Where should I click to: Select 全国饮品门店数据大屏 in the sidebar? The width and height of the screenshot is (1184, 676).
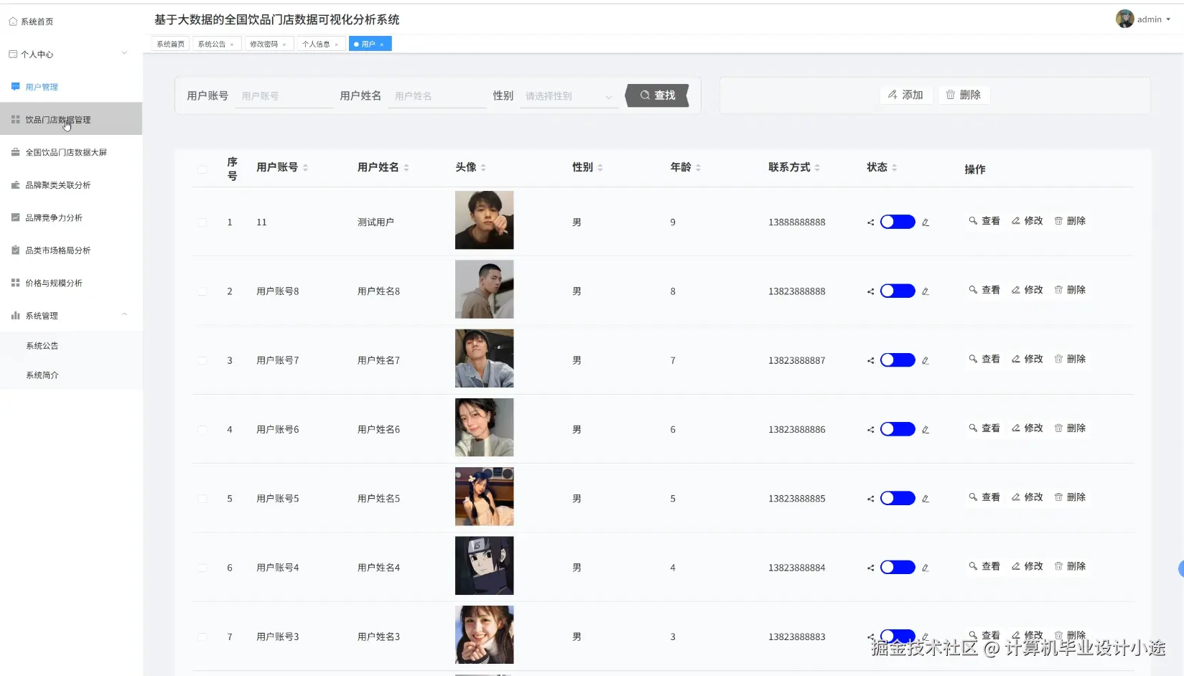tap(66, 152)
